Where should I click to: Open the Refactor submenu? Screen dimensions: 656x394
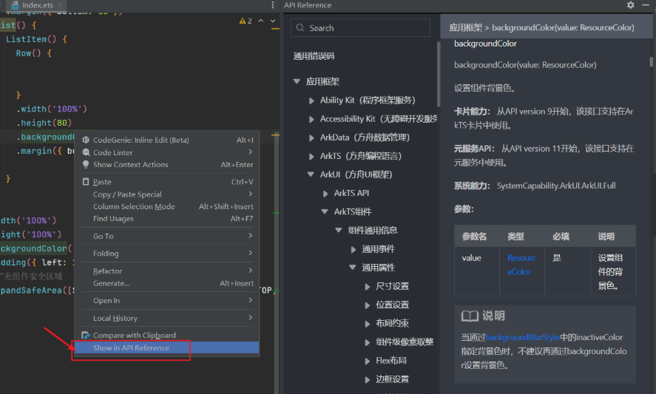click(167, 271)
